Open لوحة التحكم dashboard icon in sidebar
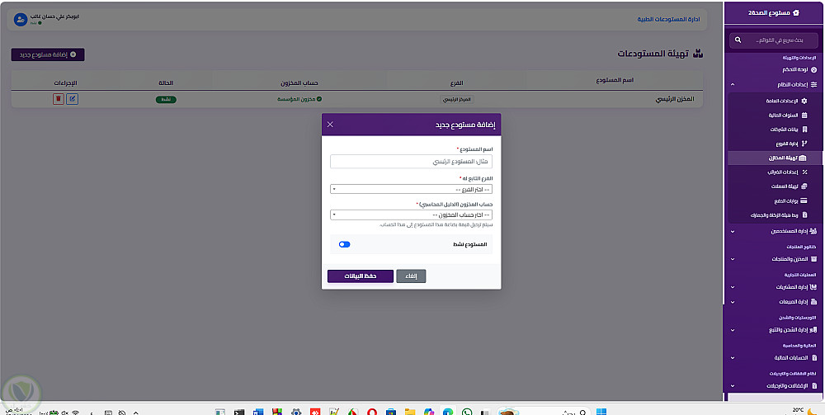825x415 pixels. point(814,69)
